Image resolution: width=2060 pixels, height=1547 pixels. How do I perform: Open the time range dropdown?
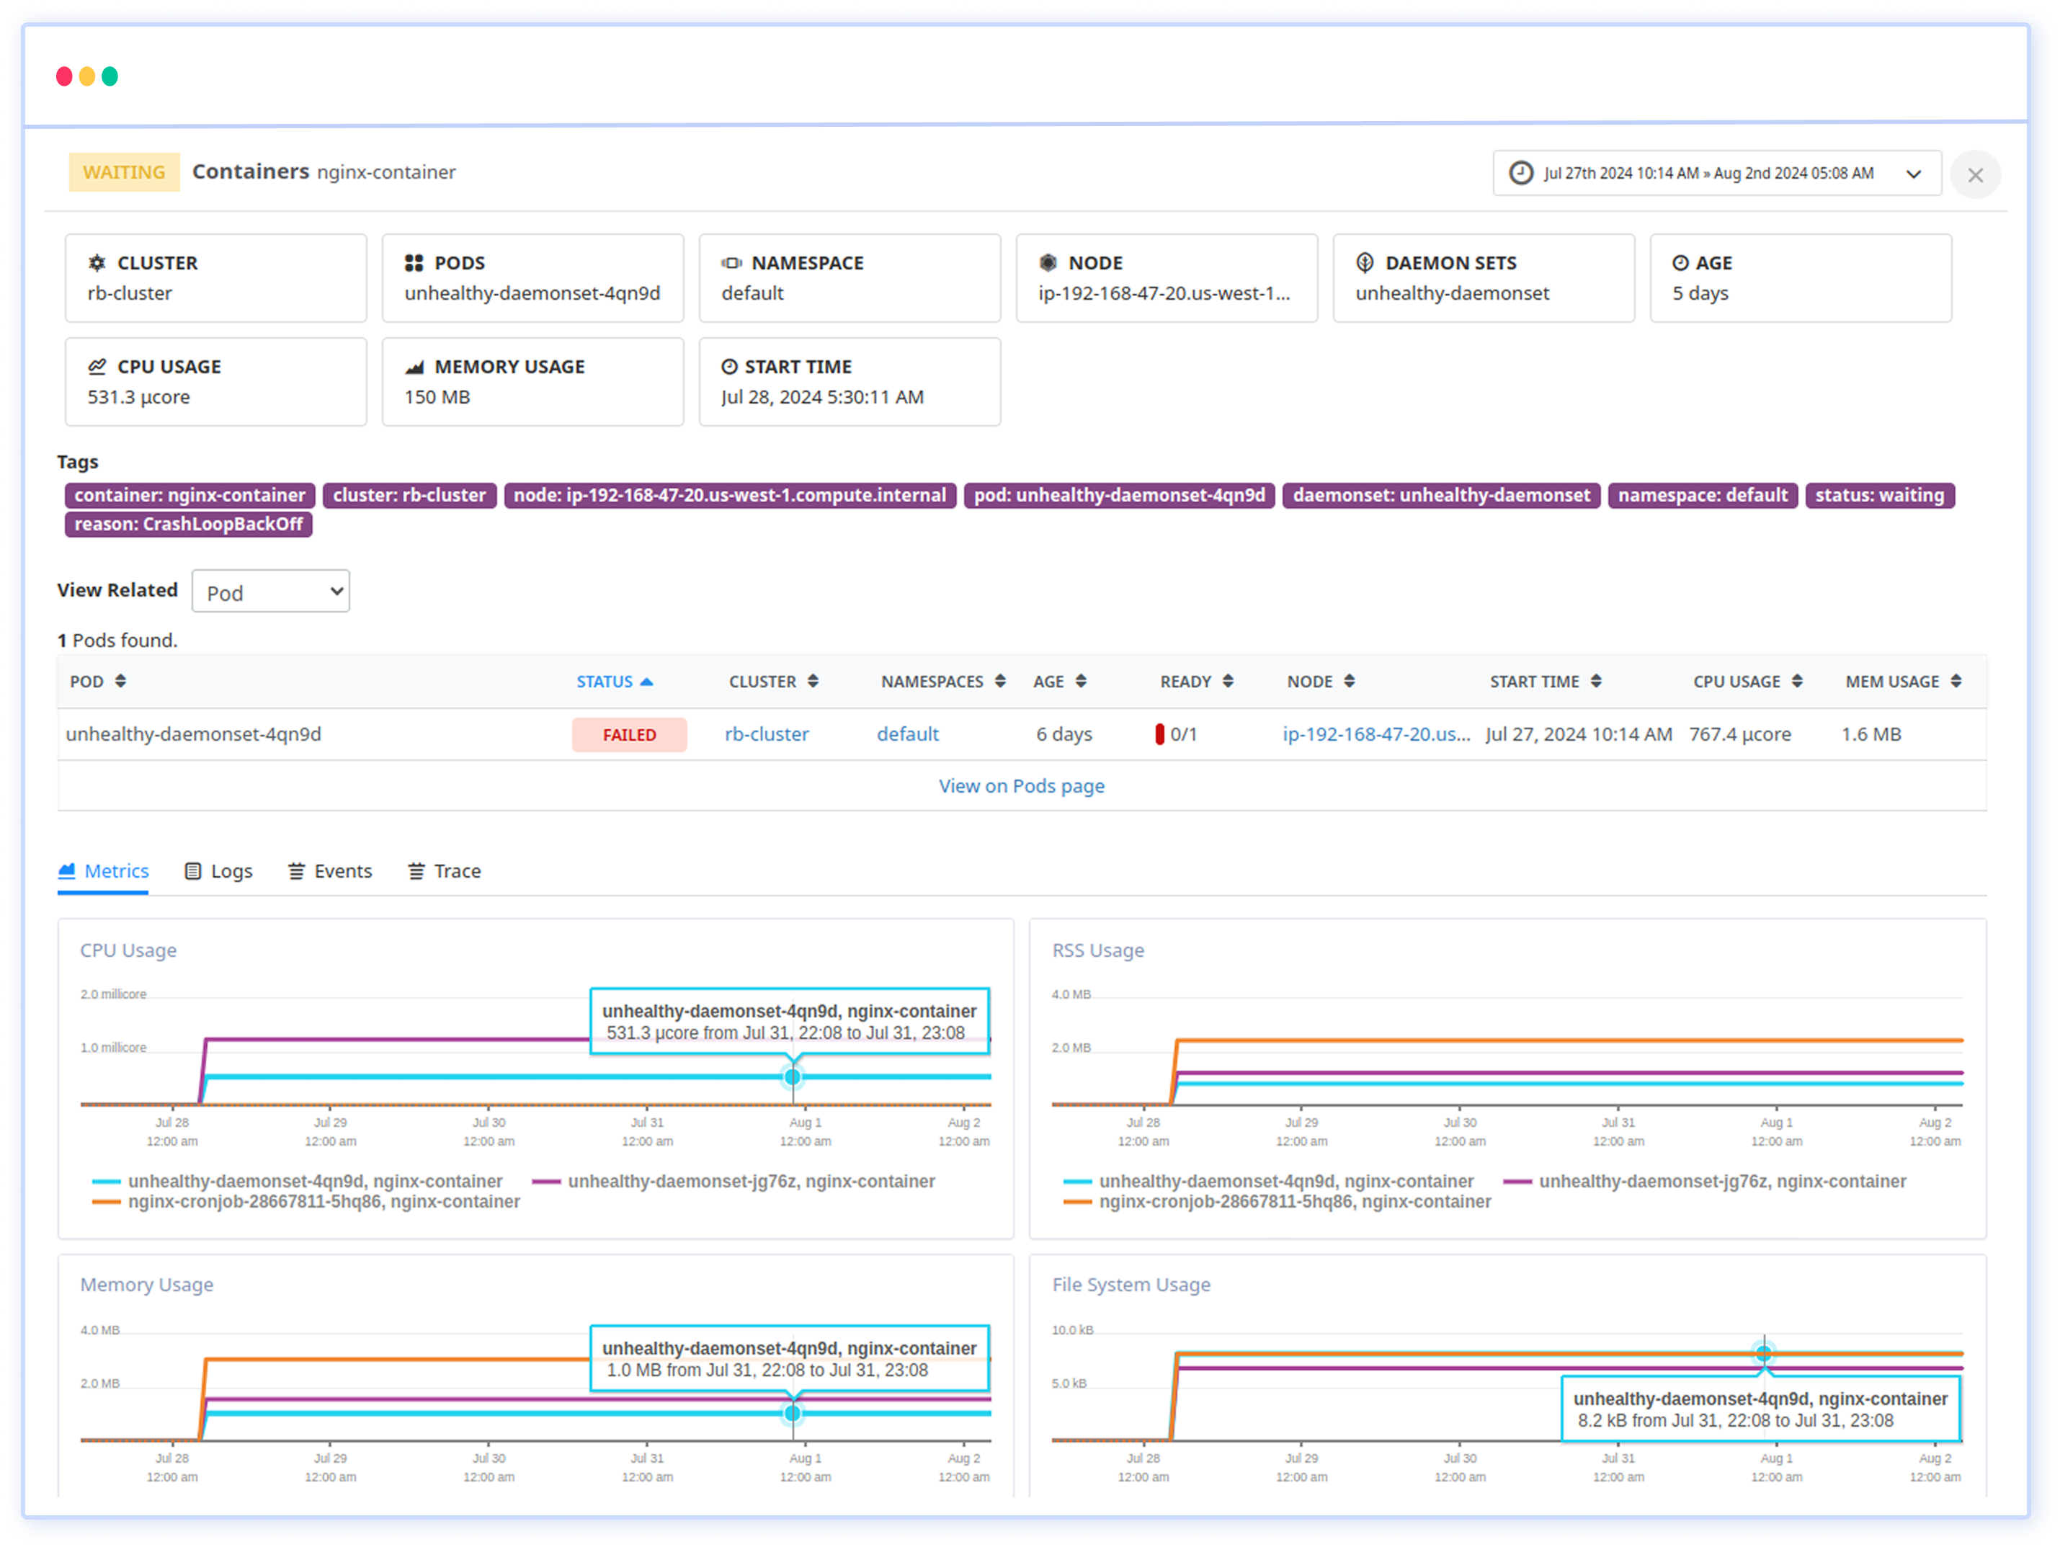point(1717,173)
